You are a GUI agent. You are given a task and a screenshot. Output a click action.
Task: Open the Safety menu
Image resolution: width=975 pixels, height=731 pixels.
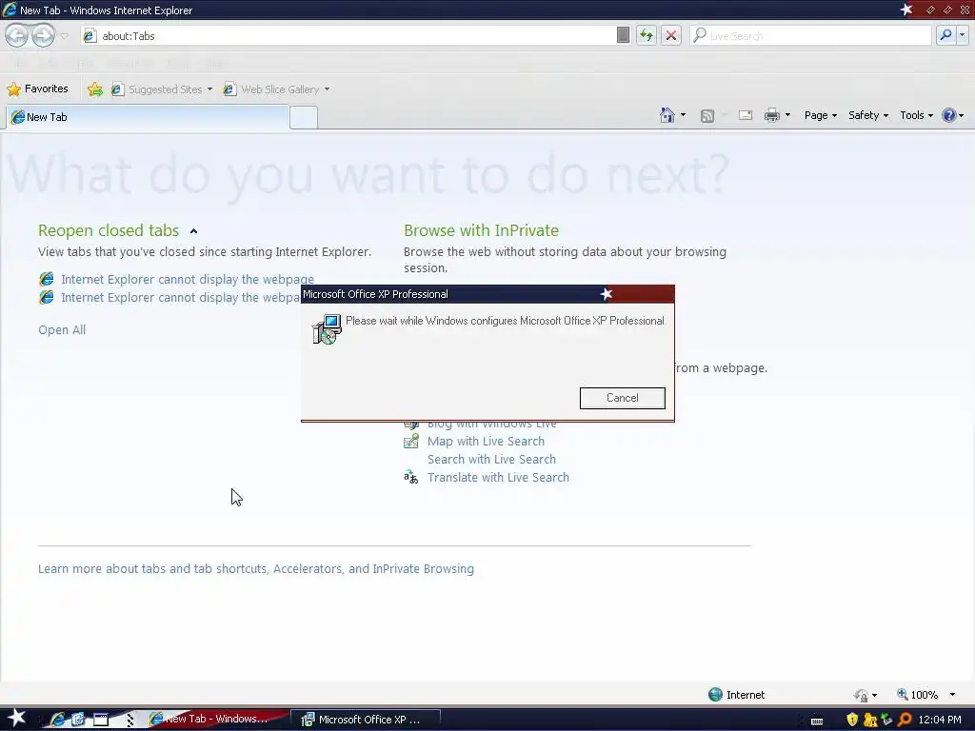click(x=868, y=115)
